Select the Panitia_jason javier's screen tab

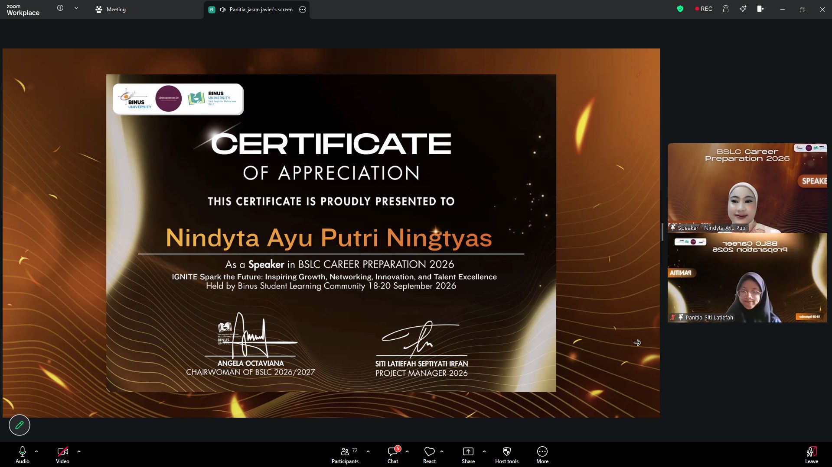[x=257, y=10]
